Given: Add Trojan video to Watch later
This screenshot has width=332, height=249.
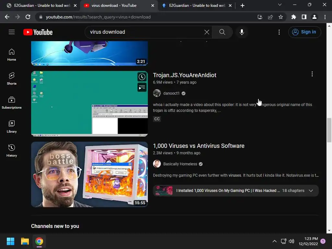Looking at the screenshot, I should click(142, 77).
